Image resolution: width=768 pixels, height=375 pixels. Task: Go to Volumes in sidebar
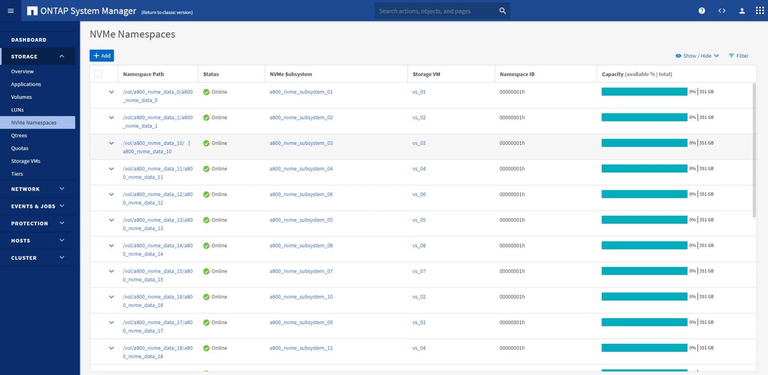click(x=22, y=97)
